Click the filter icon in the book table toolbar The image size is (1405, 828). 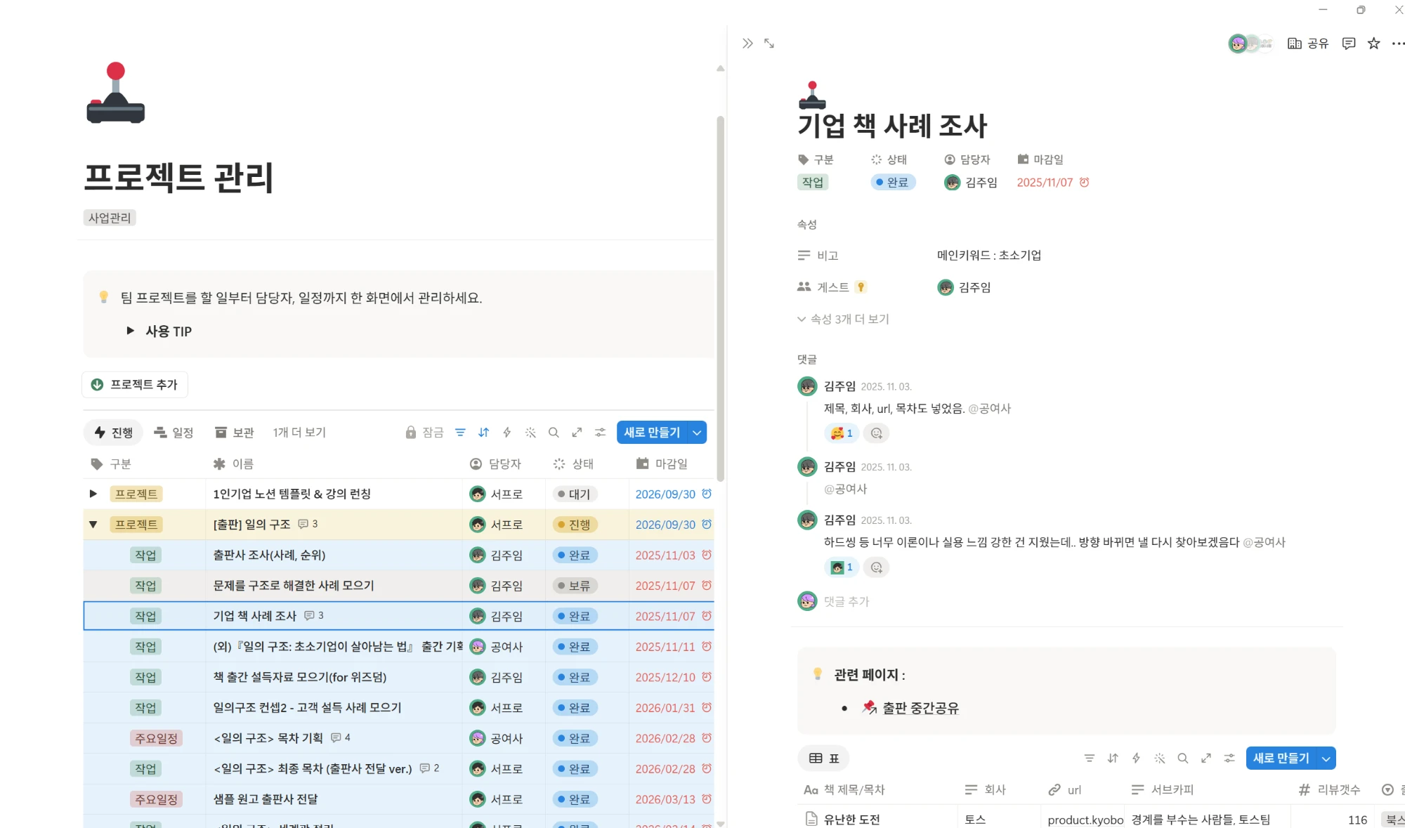pos(1089,758)
